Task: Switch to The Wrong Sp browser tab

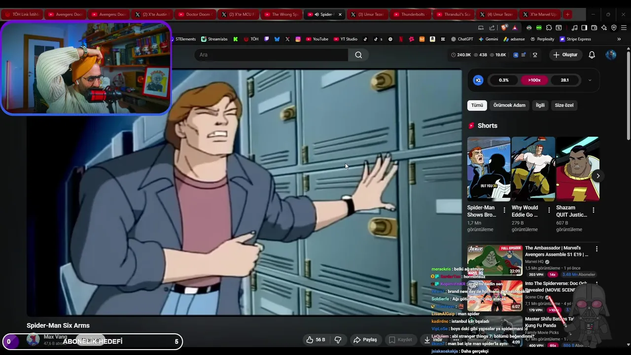Action: click(x=281, y=14)
